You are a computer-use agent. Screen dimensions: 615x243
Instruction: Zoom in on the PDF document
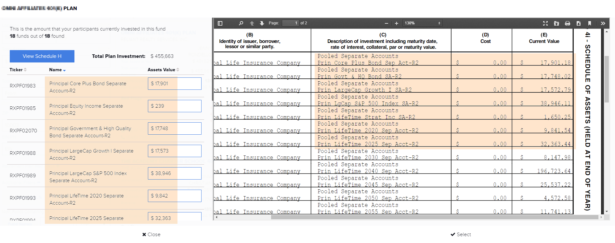(x=397, y=23)
